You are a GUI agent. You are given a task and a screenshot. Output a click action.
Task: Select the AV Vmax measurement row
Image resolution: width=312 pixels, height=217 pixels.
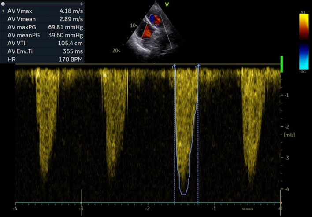pos(43,10)
